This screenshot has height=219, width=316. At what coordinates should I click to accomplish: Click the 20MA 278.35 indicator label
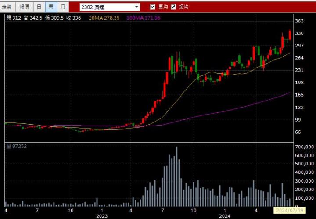[x=104, y=18]
